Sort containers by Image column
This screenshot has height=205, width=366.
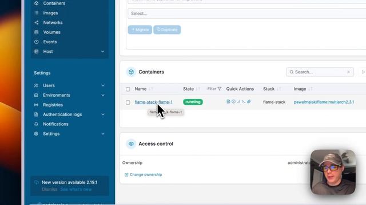pos(311,89)
